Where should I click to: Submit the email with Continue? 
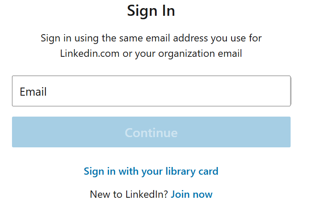(151, 132)
